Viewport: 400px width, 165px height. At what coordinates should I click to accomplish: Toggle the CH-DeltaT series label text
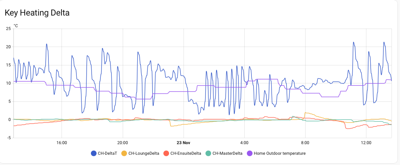point(108,153)
